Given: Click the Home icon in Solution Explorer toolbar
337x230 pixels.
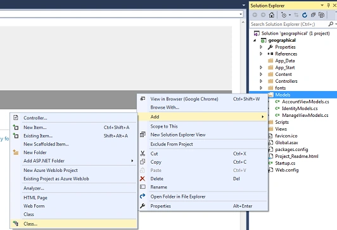Looking at the screenshot, I should tap(272, 15).
